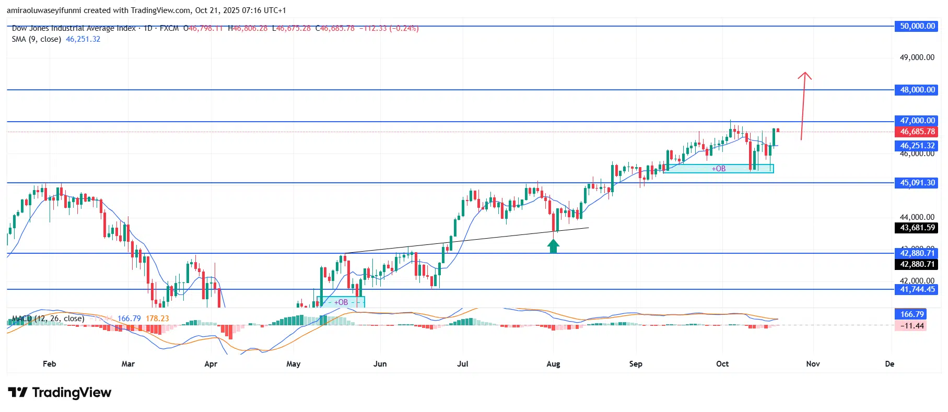
Task: Click the TradingView logo icon
Action: tap(17, 393)
